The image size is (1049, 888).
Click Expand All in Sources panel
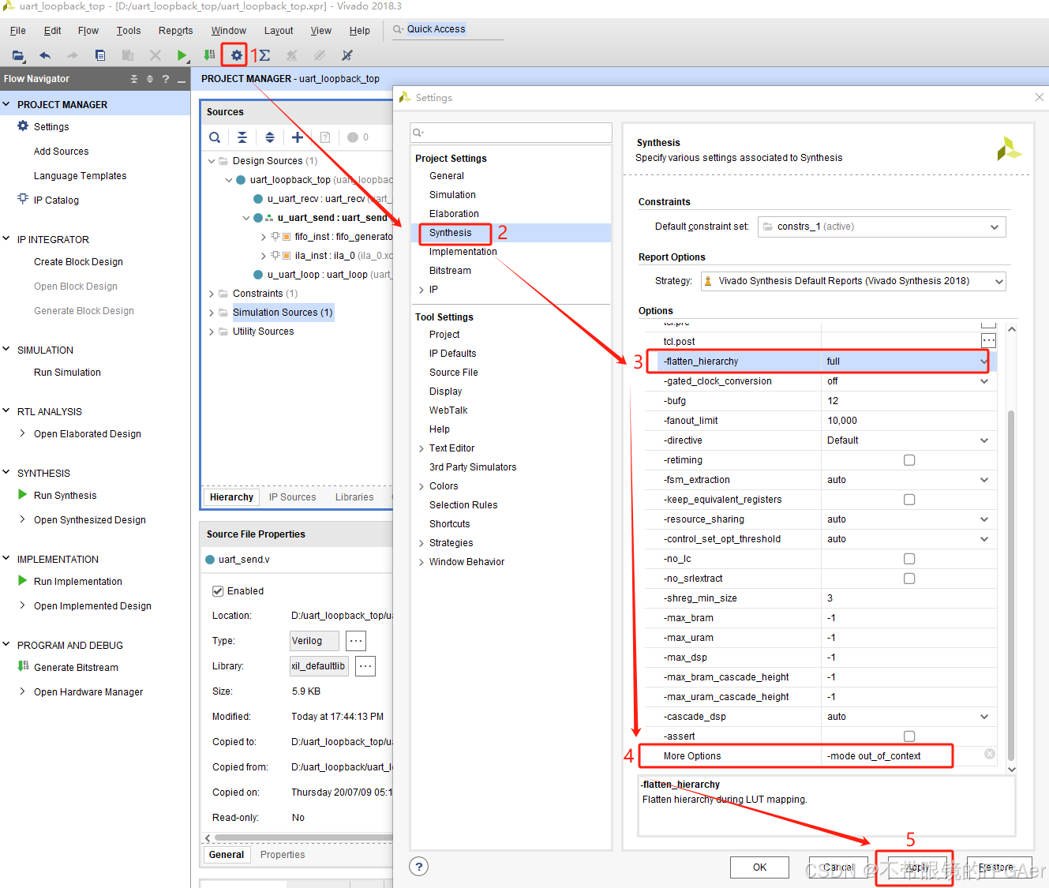click(270, 137)
